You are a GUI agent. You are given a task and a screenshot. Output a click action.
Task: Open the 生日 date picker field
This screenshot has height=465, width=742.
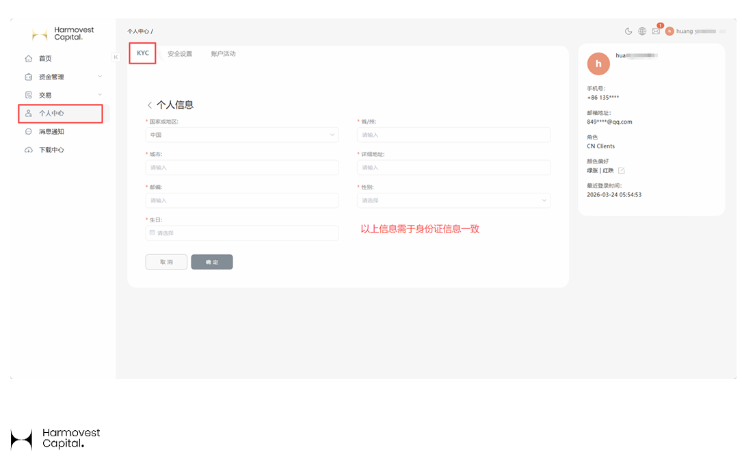click(x=242, y=233)
